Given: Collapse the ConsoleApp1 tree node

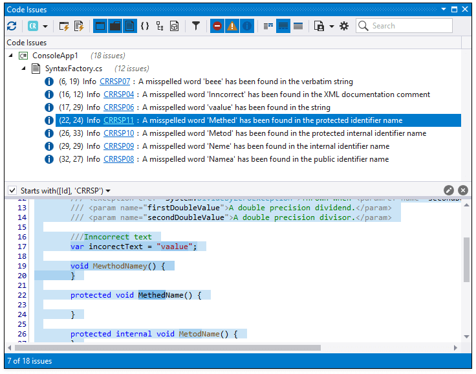Looking at the screenshot, I should [x=12, y=56].
